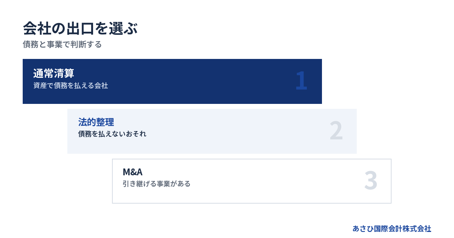The image size is (454, 238).
Task: Click the あさひ国際会計株式会社 company name
Action: pos(392,229)
